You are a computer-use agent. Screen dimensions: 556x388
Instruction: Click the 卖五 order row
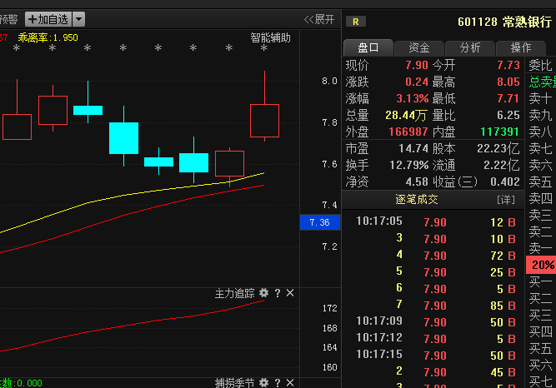540,182
